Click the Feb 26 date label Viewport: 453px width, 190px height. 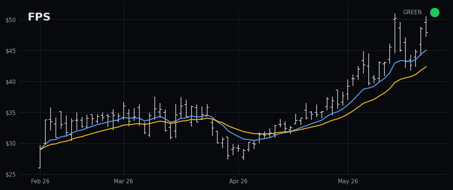pyautogui.click(x=40, y=181)
